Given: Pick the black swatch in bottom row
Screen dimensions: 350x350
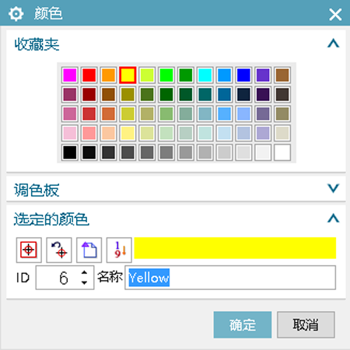Looking at the screenshot, I should pyautogui.click(x=70, y=152).
